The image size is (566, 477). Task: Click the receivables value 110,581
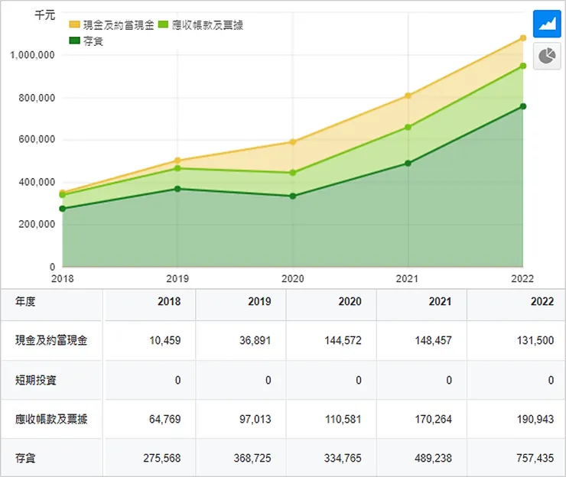tap(343, 419)
